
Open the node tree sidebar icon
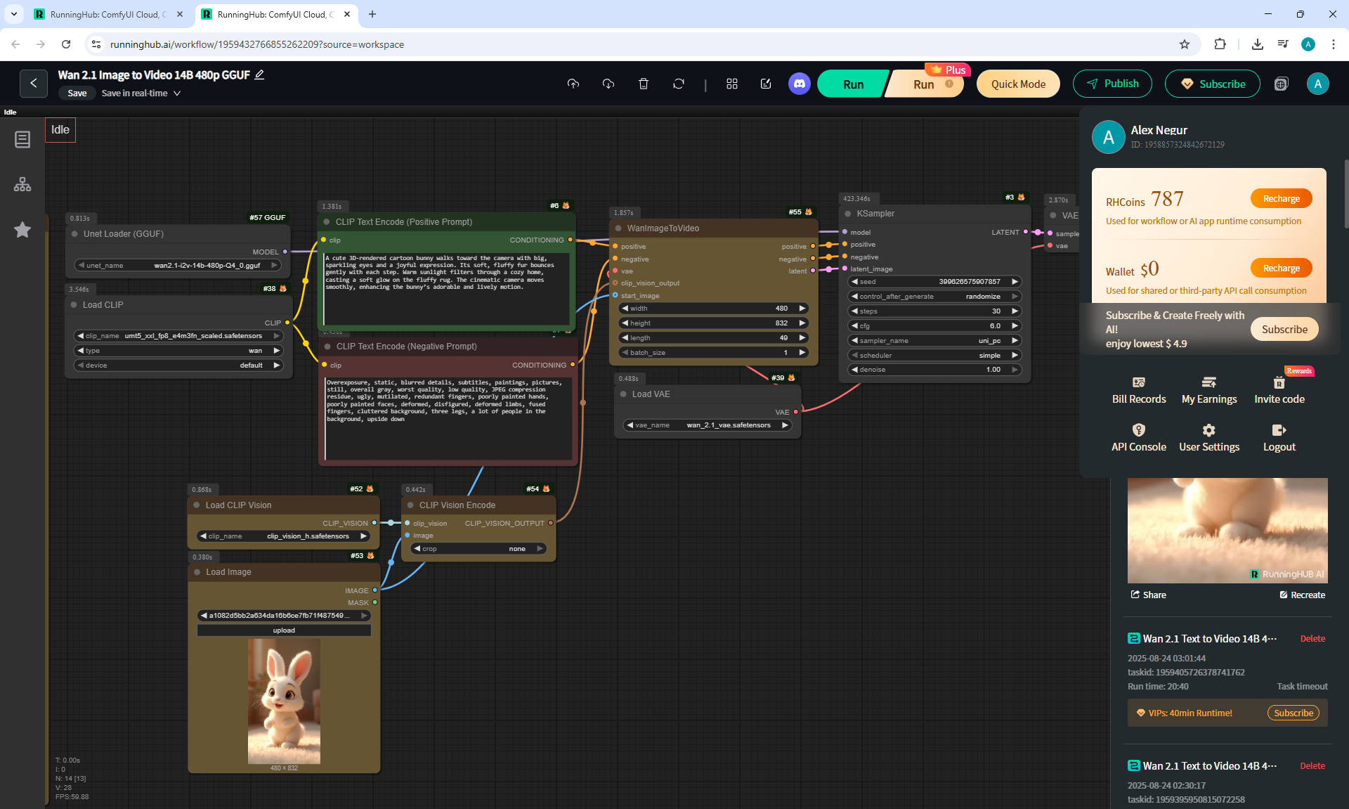(22, 184)
